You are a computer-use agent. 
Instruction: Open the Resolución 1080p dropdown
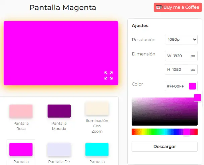tap(181, 39)
